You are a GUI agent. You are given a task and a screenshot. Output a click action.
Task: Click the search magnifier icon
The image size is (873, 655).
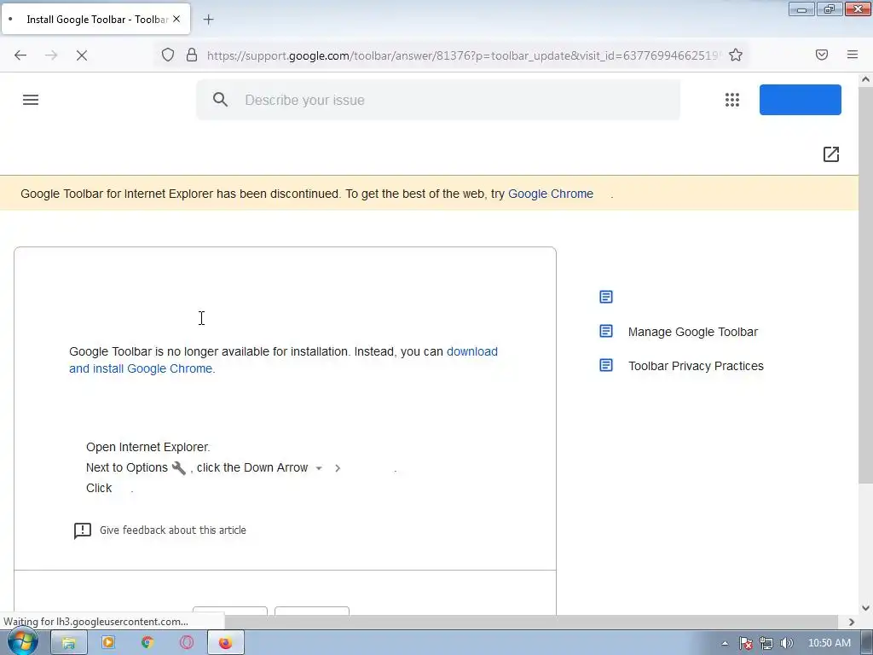pos(221,100)
